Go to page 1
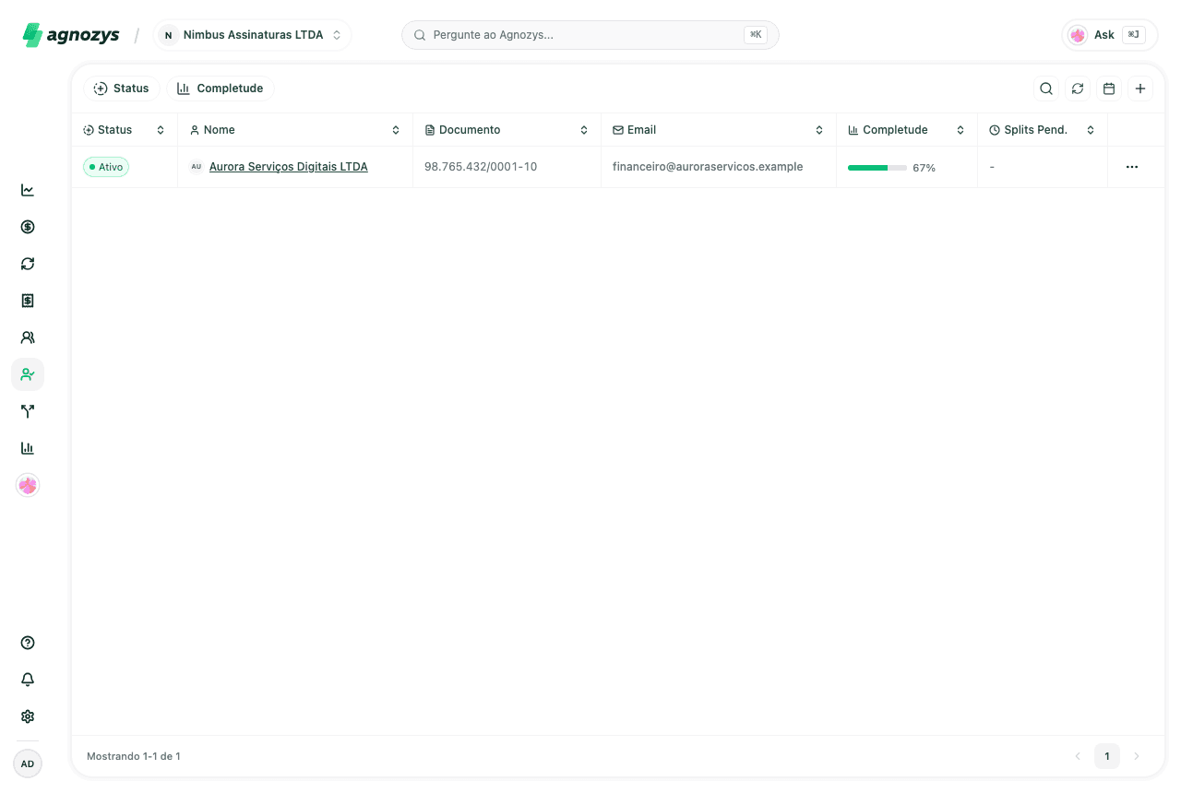The height and width of the screenshot is (793, 1181). (x=1107, y=756)
